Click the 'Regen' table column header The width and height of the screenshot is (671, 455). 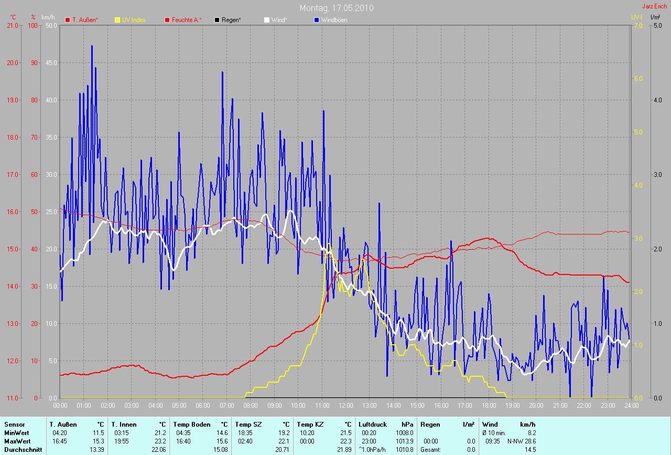tap(430, 424)
